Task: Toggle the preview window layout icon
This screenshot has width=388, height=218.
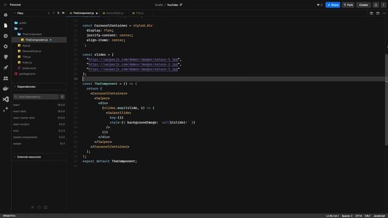Action: click(x=378, y=13)
